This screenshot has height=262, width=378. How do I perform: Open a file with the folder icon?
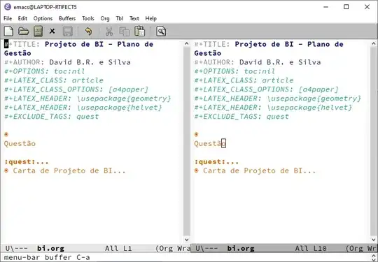23,31
